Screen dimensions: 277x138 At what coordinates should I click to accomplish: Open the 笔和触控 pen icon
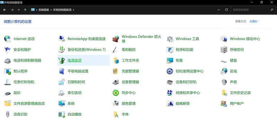[x=116, y=50]
